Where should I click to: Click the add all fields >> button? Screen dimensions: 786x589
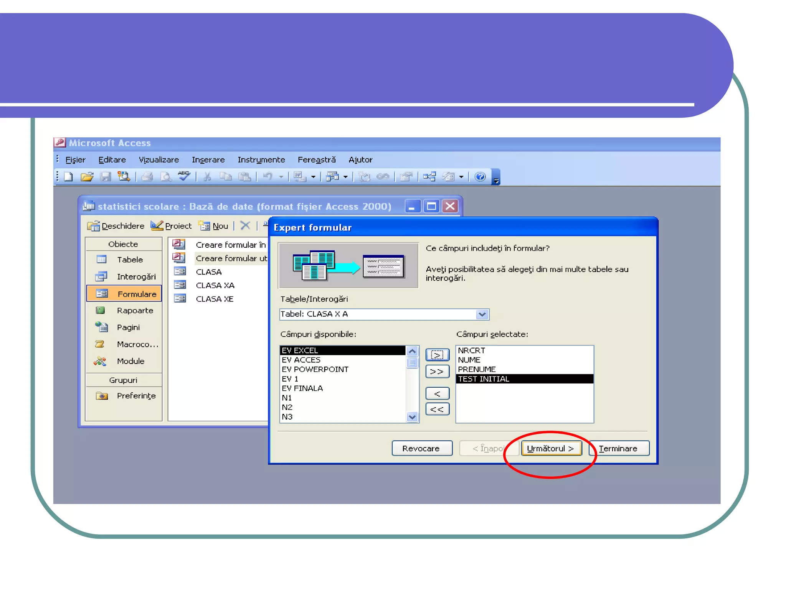point(437,372)
